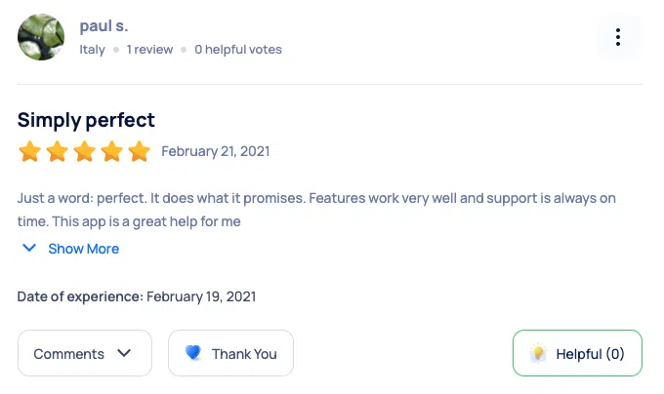Screen dimensions: 664x394
Task: Click the 1 review count text
Action: point(149,49)
